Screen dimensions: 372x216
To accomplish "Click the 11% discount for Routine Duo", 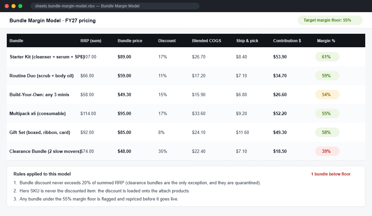I will pyautogui.click(x=163, y=76).
